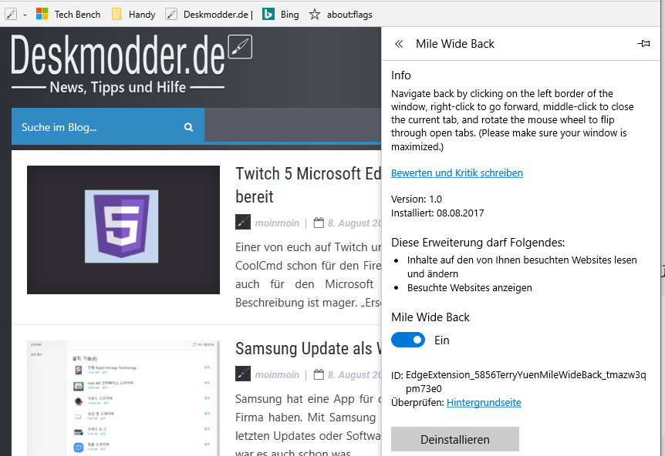Open the about:flags favorites bookmark
This screenshot has width=665, height=456.
(340, 15)
